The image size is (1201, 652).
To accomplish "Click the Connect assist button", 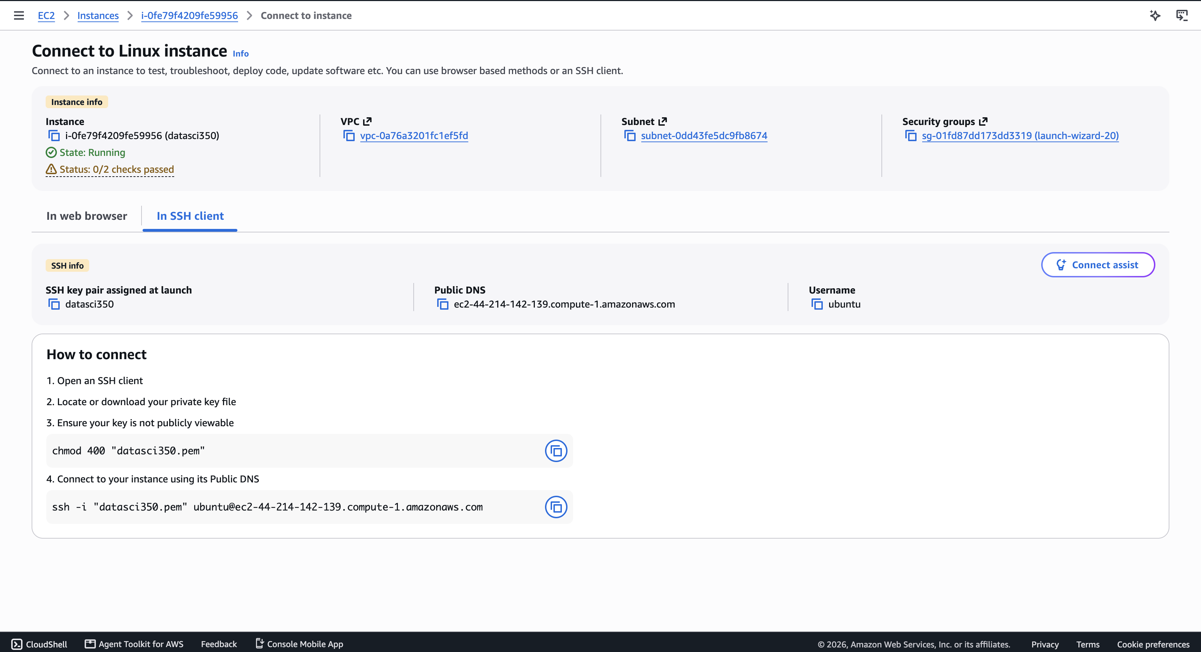I will pos(1098,265).
